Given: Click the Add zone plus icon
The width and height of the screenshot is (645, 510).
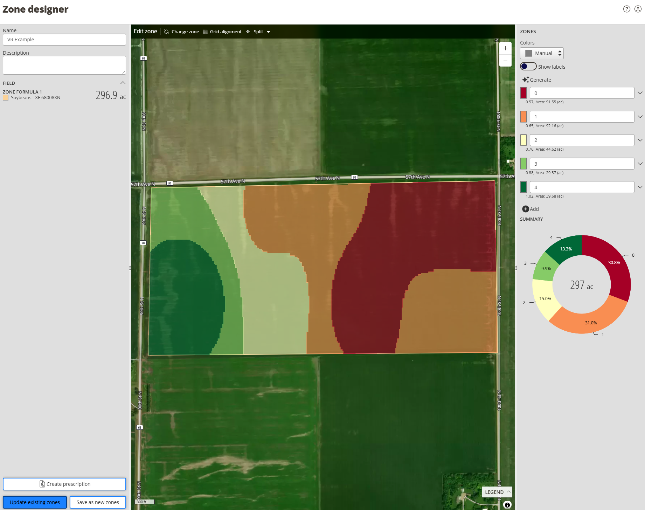Looking at the screenshot, I should point(526,209).
